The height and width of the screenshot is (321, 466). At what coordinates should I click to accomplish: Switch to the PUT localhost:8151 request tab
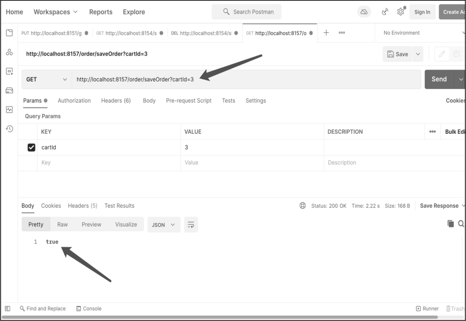point(55,33)
